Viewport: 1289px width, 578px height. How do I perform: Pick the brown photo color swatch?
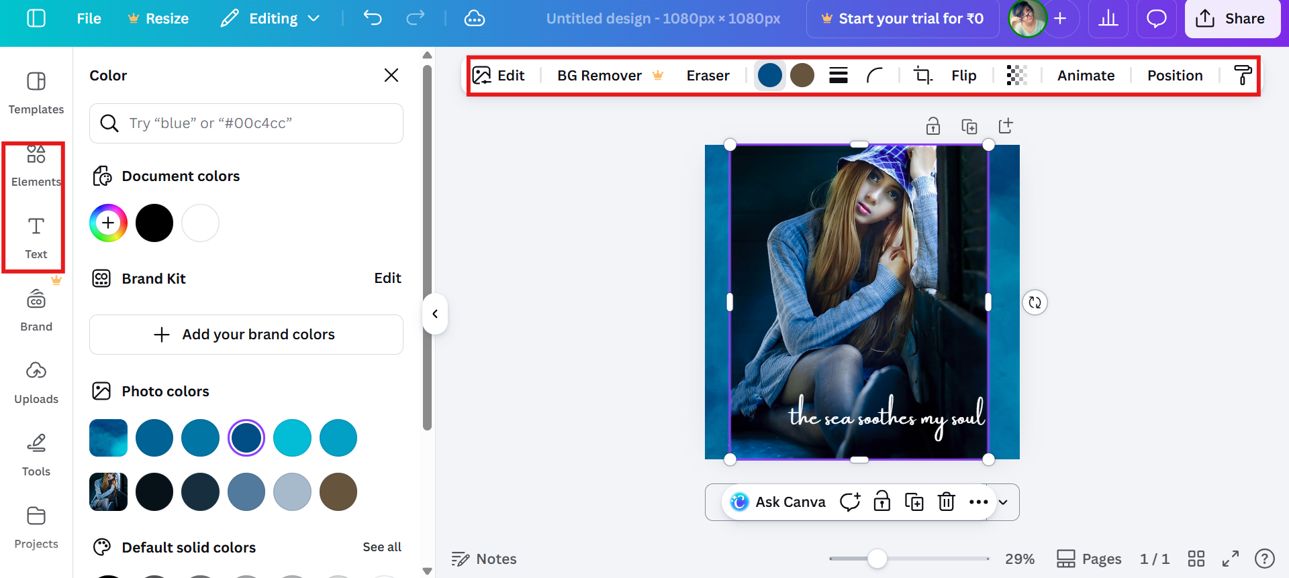(338, 492)
